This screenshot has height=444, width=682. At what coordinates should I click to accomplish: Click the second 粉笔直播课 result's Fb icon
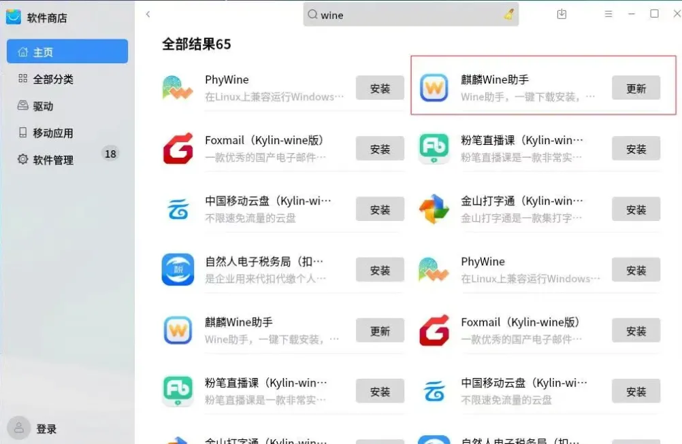click(x=178, y=391)
